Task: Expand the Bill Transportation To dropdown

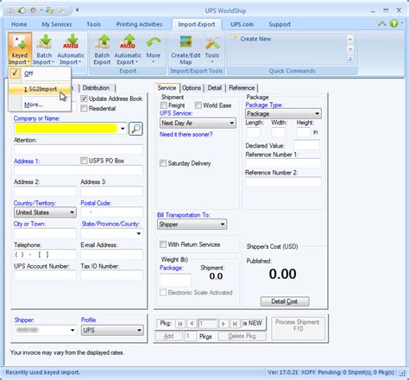Action: click(x=192, y=225)
